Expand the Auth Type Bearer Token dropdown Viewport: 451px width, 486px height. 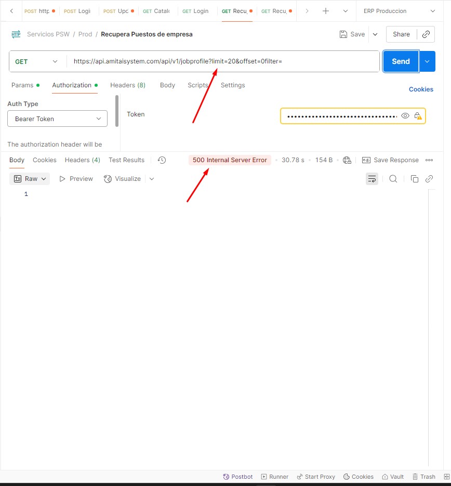tap(57, 119)
